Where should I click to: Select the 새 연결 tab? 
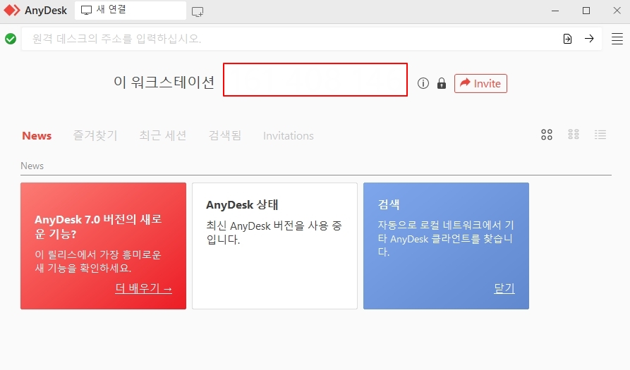pyautogui.click(x=131, y=10)
